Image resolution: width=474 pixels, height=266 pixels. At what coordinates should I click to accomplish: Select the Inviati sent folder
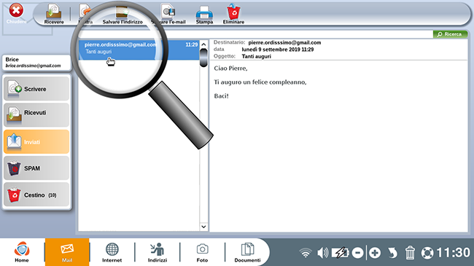[x=36, y=142]
